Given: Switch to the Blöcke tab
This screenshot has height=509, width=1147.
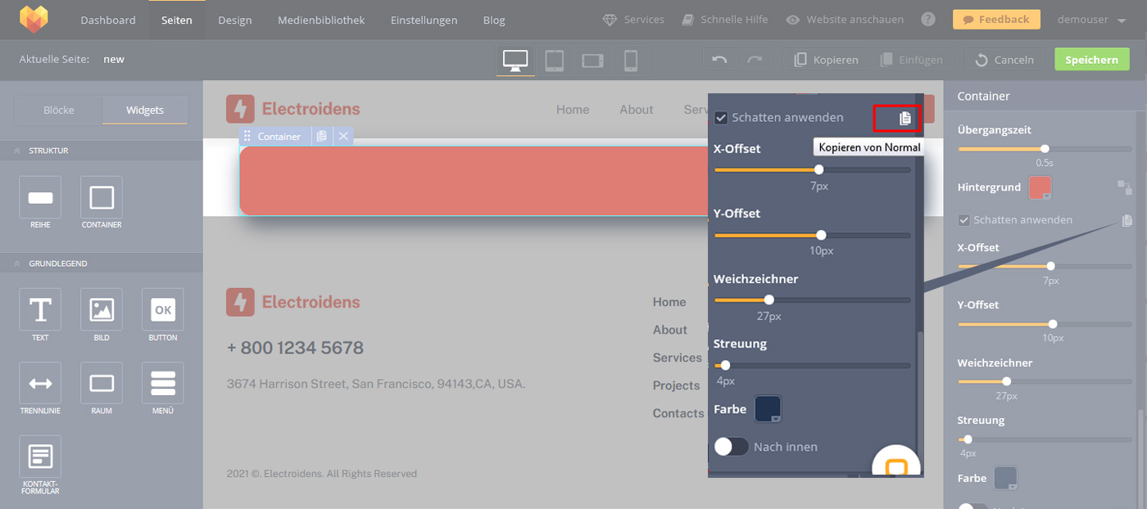Looking at the screenshot, I should coord(59,110).
